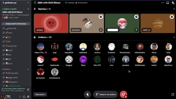Open audience member Tokyo avatar
Screen dimensions: 176x99
point(83,59)
